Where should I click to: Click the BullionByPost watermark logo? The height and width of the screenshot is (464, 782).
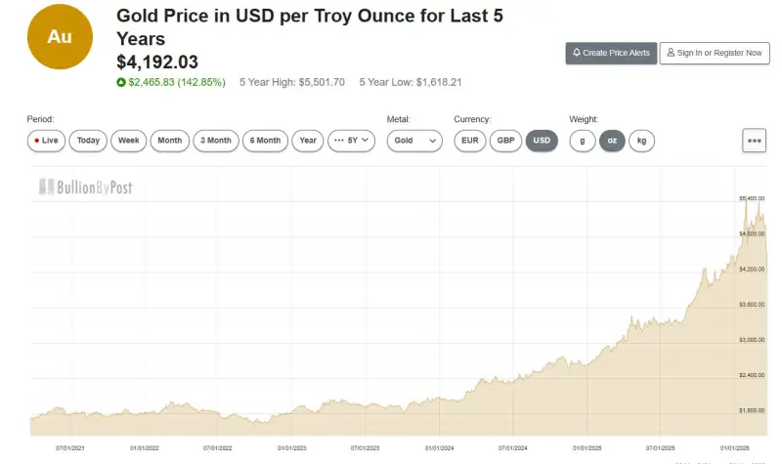click(x=85, y=187)
